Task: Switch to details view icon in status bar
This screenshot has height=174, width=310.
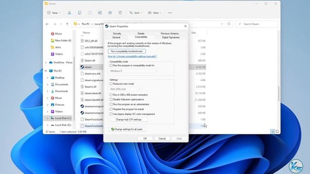Action: 273,131
